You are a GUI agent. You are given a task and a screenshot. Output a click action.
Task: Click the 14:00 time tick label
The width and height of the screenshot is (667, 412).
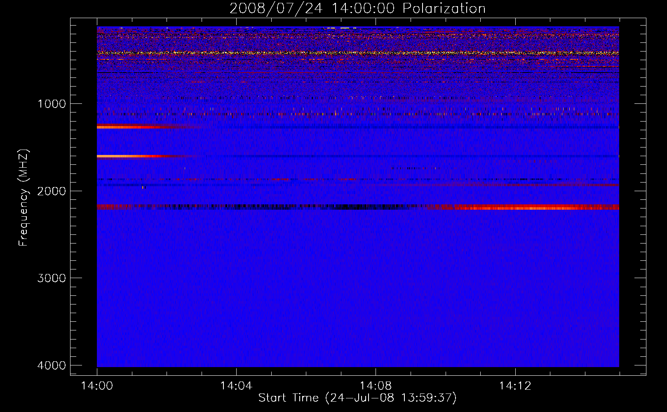97,386
